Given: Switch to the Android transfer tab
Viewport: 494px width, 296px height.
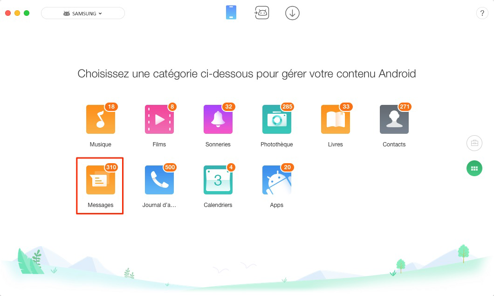Looking at the screenshot, I should (x=262, y=13).
